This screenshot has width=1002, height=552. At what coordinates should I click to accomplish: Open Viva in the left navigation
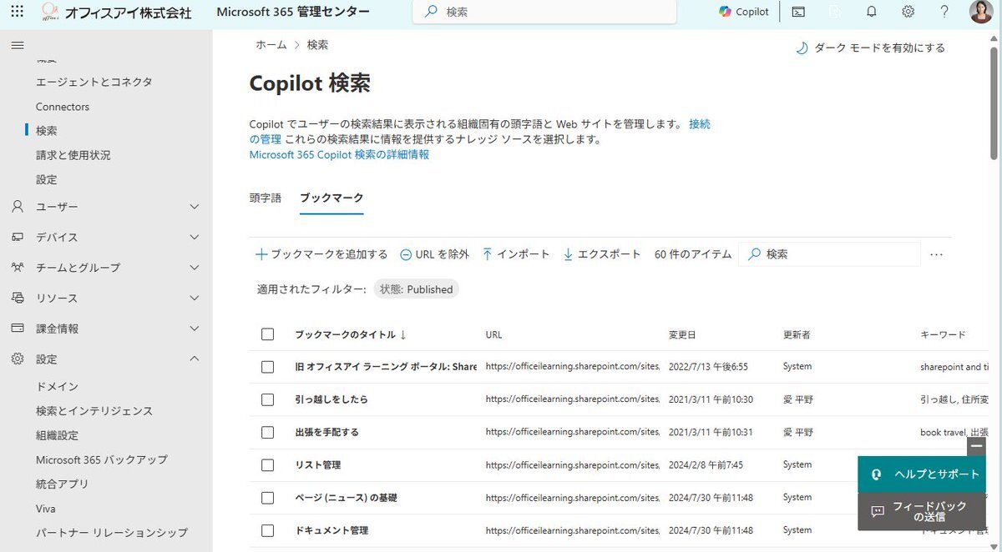(46, 508)
